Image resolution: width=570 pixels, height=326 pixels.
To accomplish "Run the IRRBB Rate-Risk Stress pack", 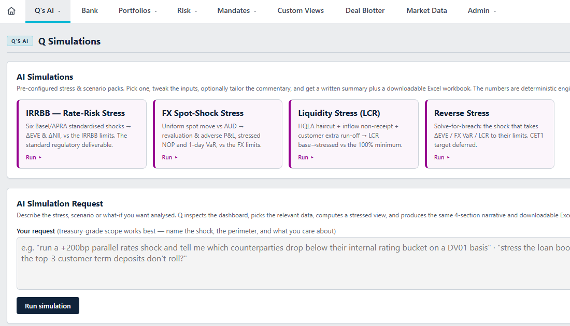I will (34, 157).
